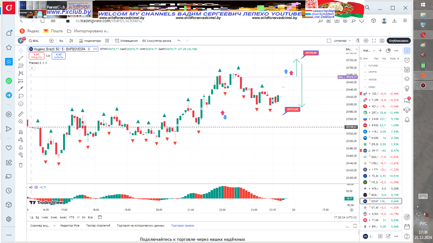The height and width of the screenshot is (243, 433).
Task: Hide all drawings using eye icon
Action: click(21, 155)
